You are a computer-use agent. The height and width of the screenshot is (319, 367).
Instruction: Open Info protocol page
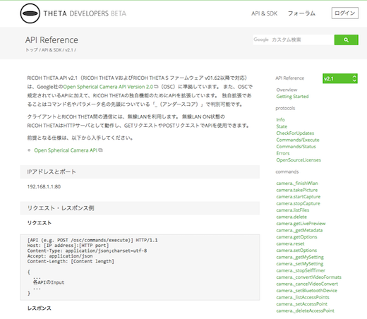280,120
